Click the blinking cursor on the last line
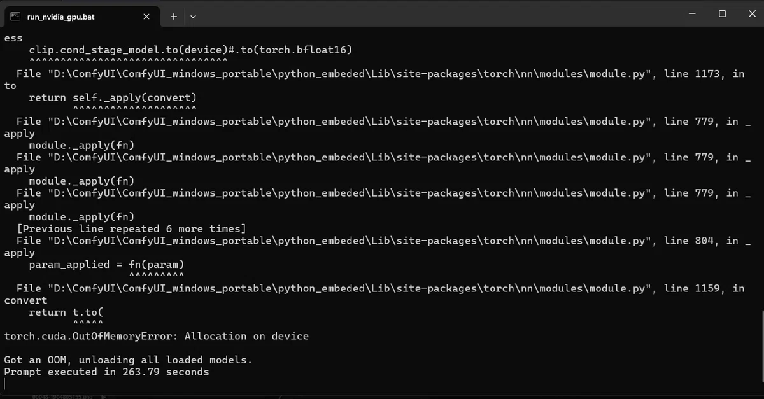This screenshot has width=764, height=399. click(4, 384)
